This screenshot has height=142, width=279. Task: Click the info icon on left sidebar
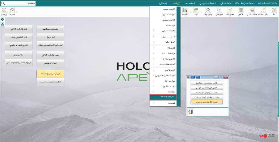(2, 20)
